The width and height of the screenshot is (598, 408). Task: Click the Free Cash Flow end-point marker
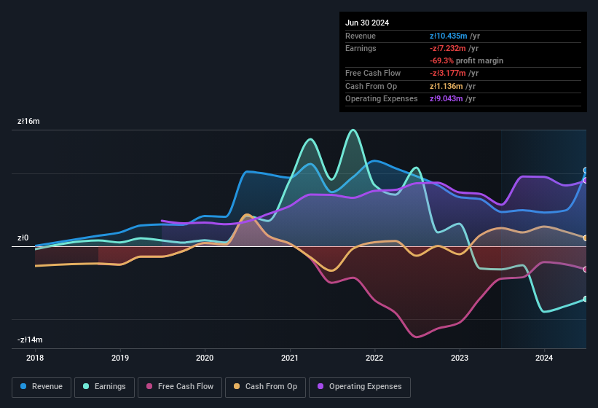coord(586,269)
